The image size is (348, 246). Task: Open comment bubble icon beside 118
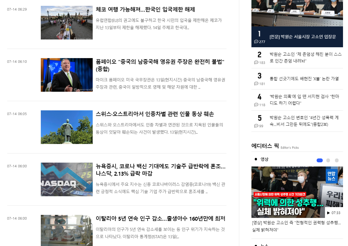pyautogui.click(x=256, y=105)
